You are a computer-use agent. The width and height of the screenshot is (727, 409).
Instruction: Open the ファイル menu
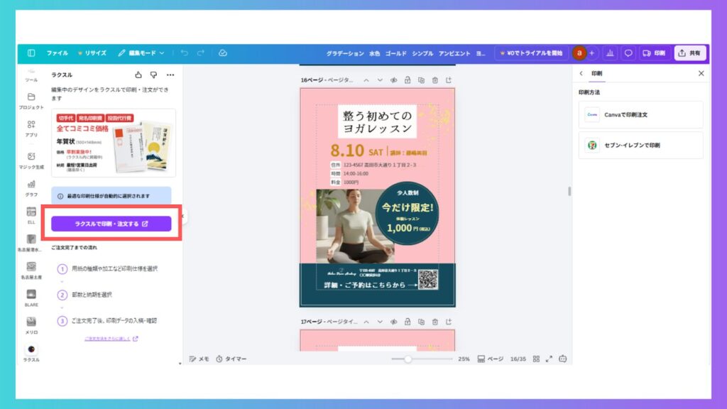point(57,53)
